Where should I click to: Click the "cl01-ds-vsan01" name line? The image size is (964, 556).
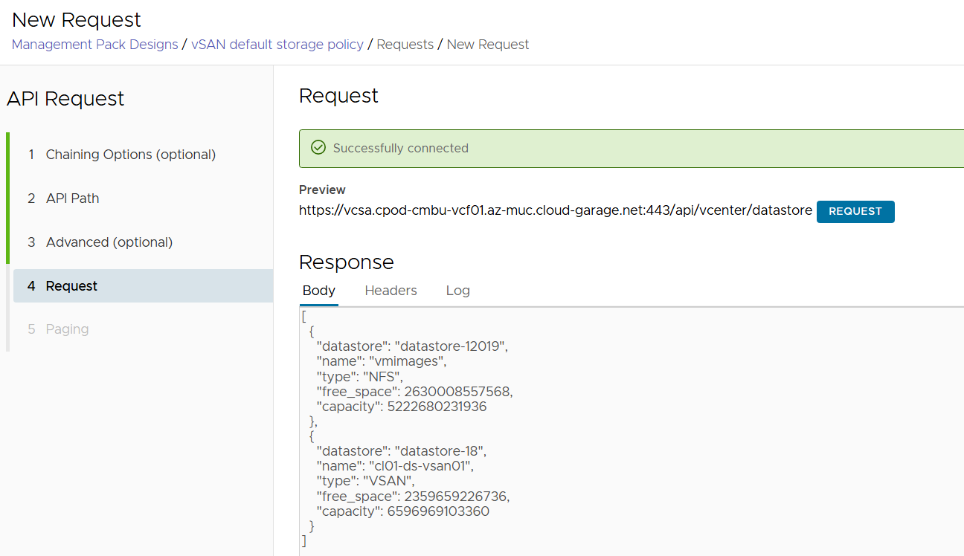point(395,466)
